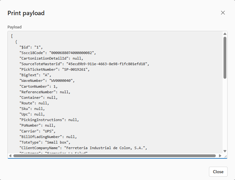Viewport: 235px width, 180px height.
Task: Click the ToteType Small box line
Action: click(x=45, y=142)
